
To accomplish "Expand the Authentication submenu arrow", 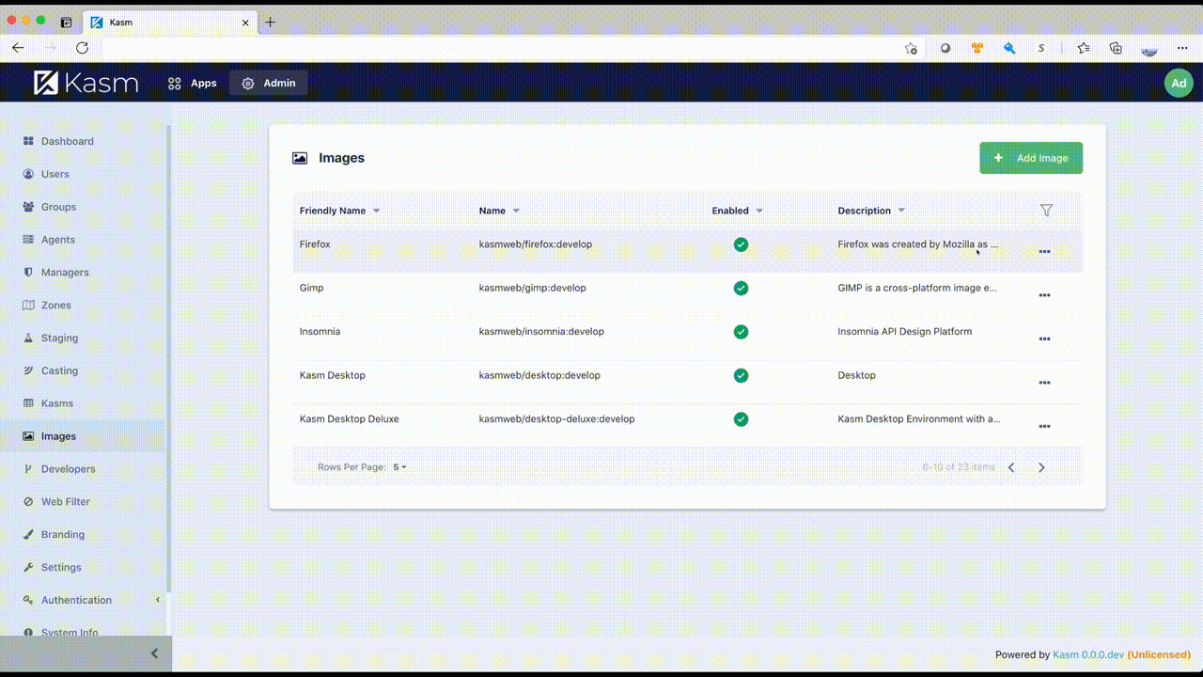I will tap(158, 600).
